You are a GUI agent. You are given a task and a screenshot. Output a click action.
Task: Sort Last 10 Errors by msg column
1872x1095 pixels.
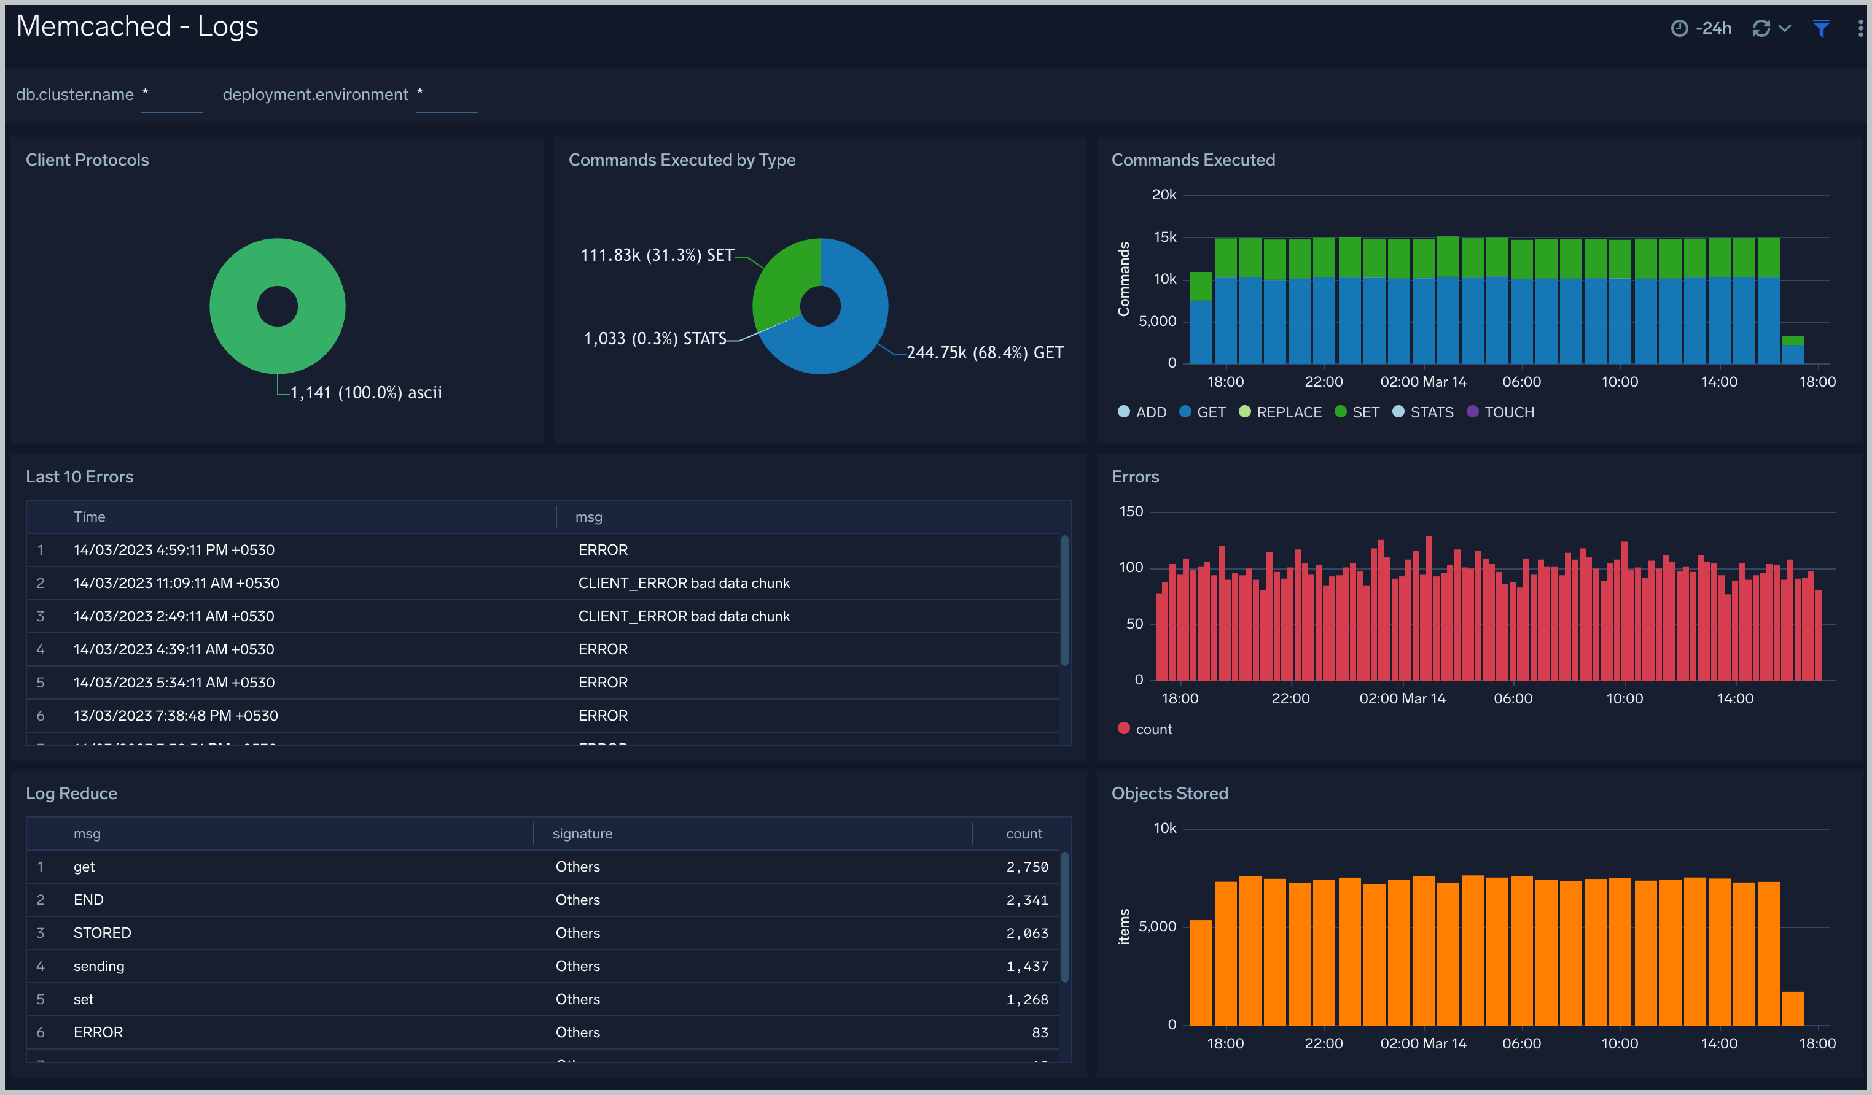[x=588, y=517]
